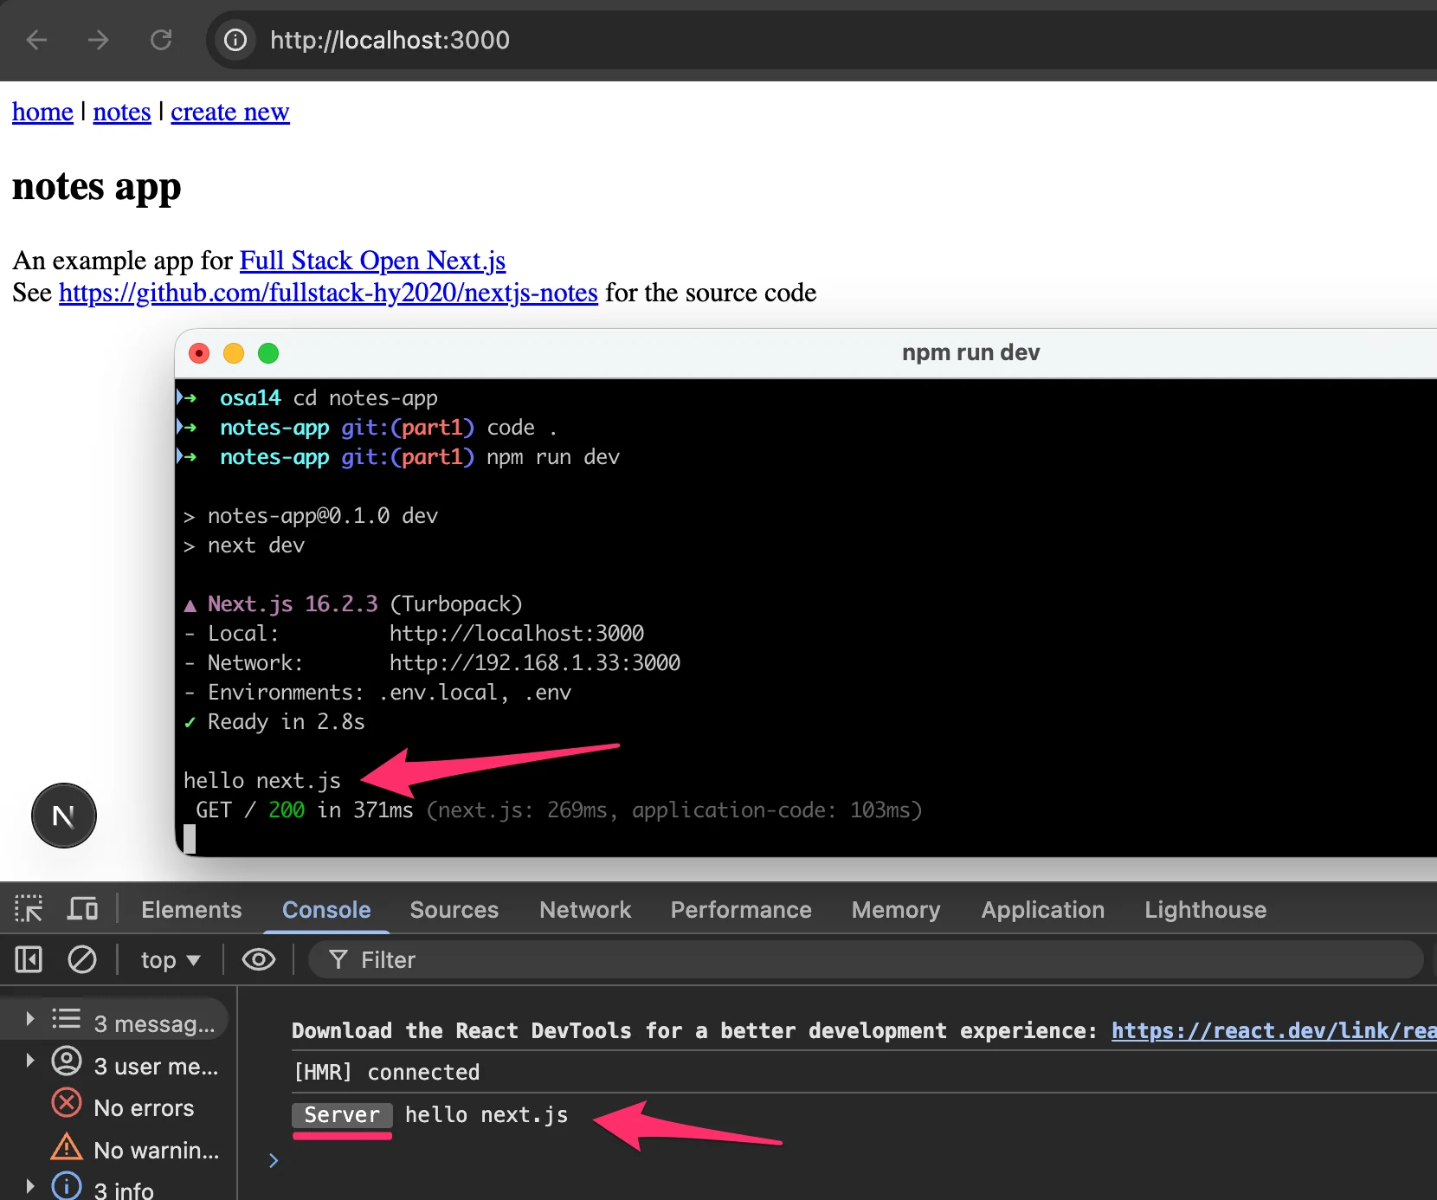Toggle the console sidebar panel icon

coord(29,959)
